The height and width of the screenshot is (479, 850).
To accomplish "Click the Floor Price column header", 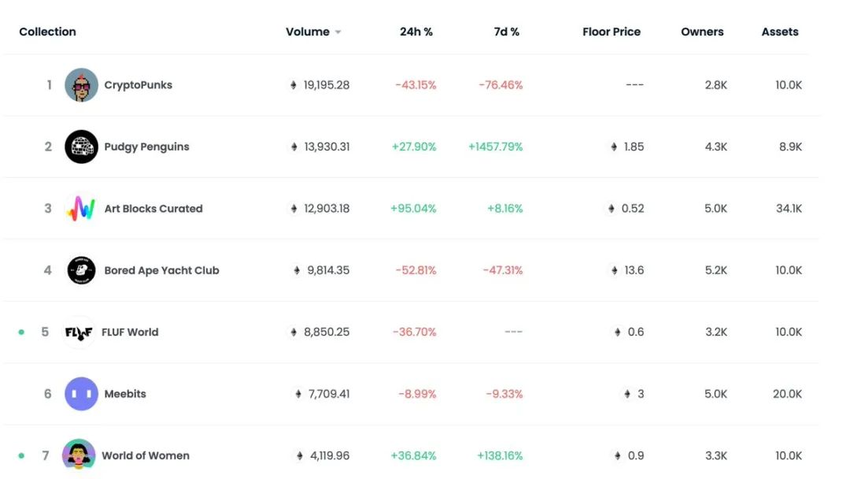I will click(x=612, y=32).
